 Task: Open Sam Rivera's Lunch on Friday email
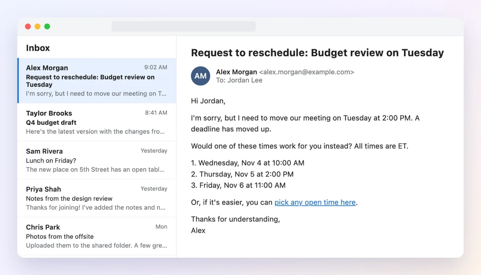(97, 160)
